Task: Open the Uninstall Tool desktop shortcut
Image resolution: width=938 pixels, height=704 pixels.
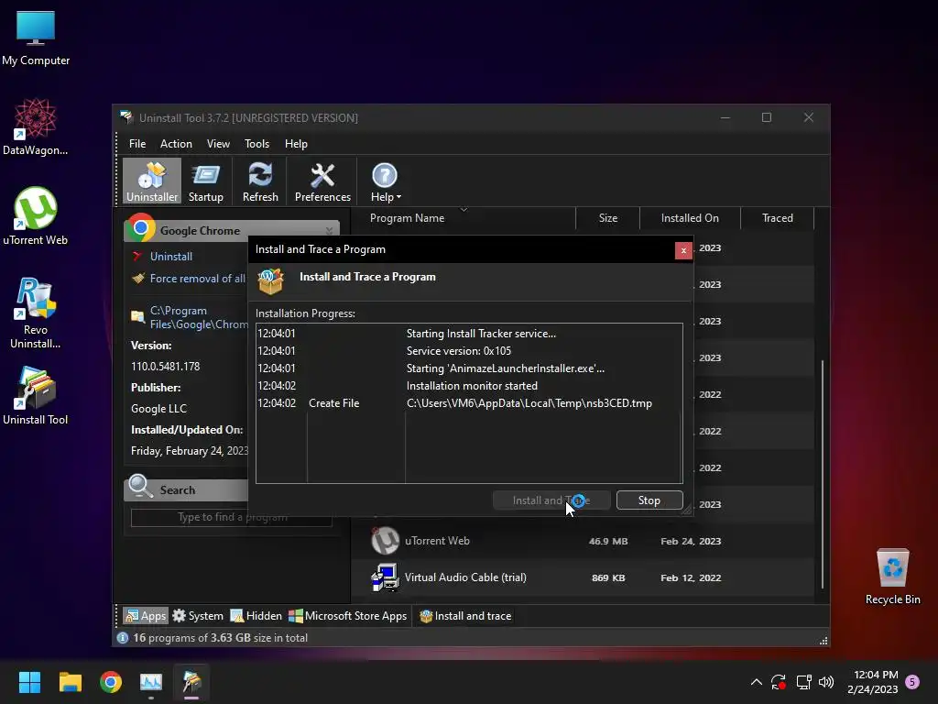Action: [36, 396]
